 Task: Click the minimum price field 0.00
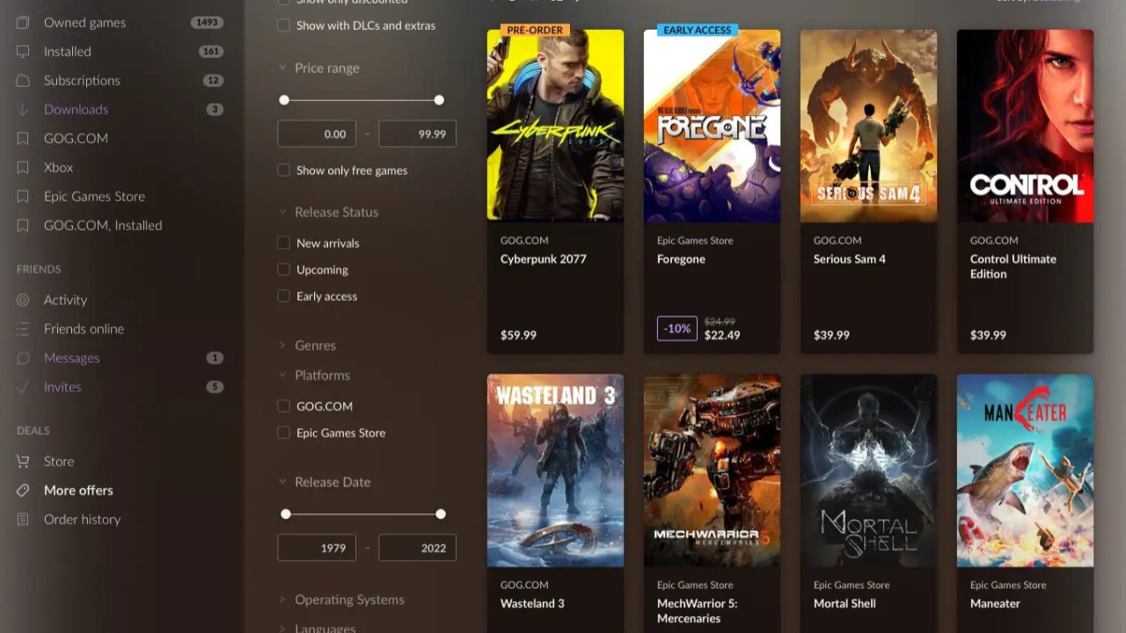pos(317,134)
